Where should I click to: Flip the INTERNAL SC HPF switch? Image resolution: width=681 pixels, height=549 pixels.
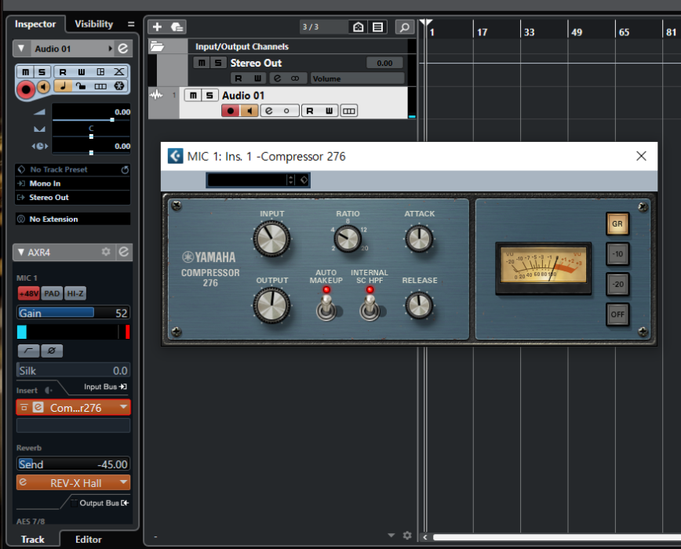coord(370,307)
